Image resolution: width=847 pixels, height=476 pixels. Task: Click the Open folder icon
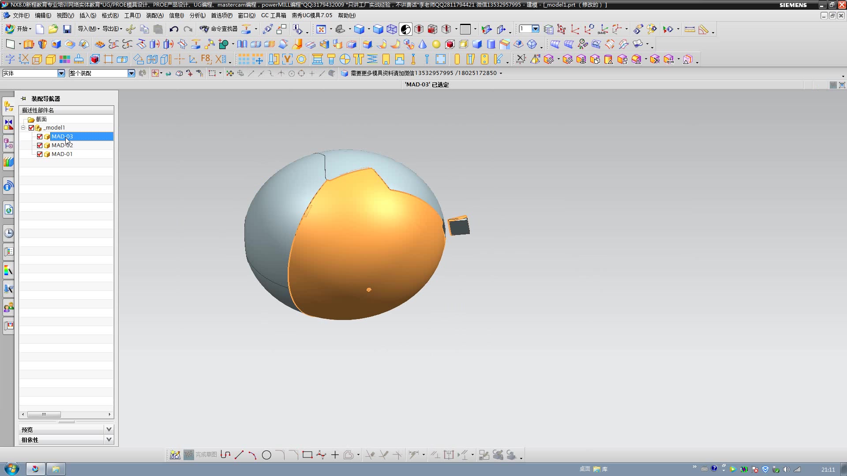click(x=53, y=30)
